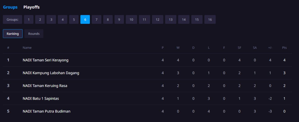Image resolution: width=299 pixels, height=122 pixels.
Task: Select group 1
Action: pos(29,19)
